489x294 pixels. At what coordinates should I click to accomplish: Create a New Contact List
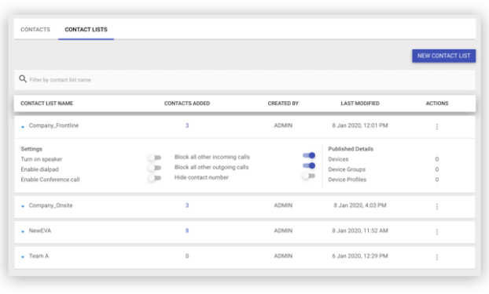[x=443, y=56]
